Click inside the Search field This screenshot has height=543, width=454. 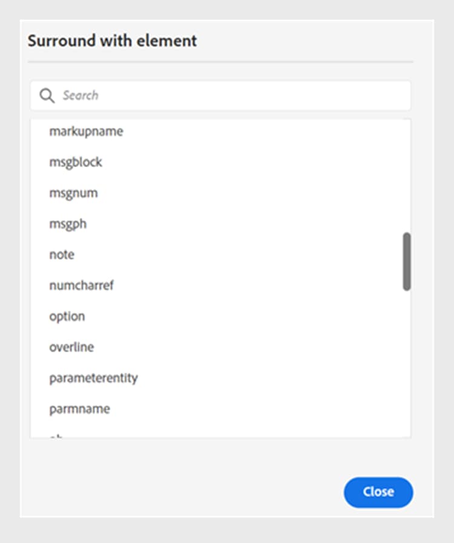(x=182, y=95)
